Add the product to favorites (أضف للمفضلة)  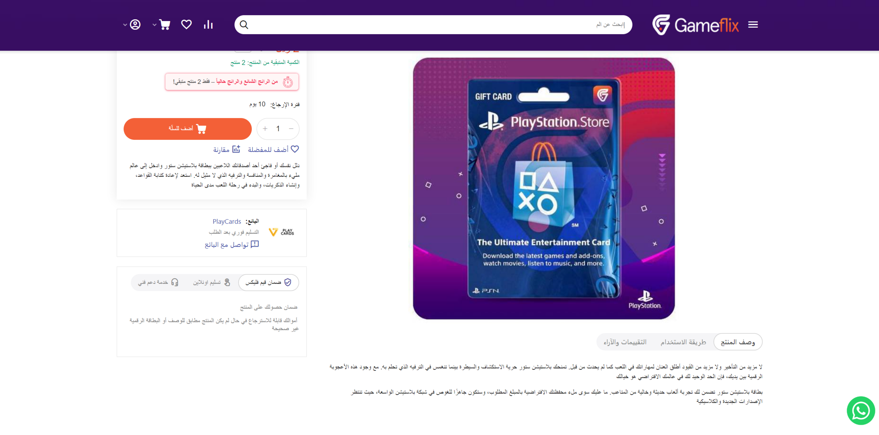tap(273, 149)
